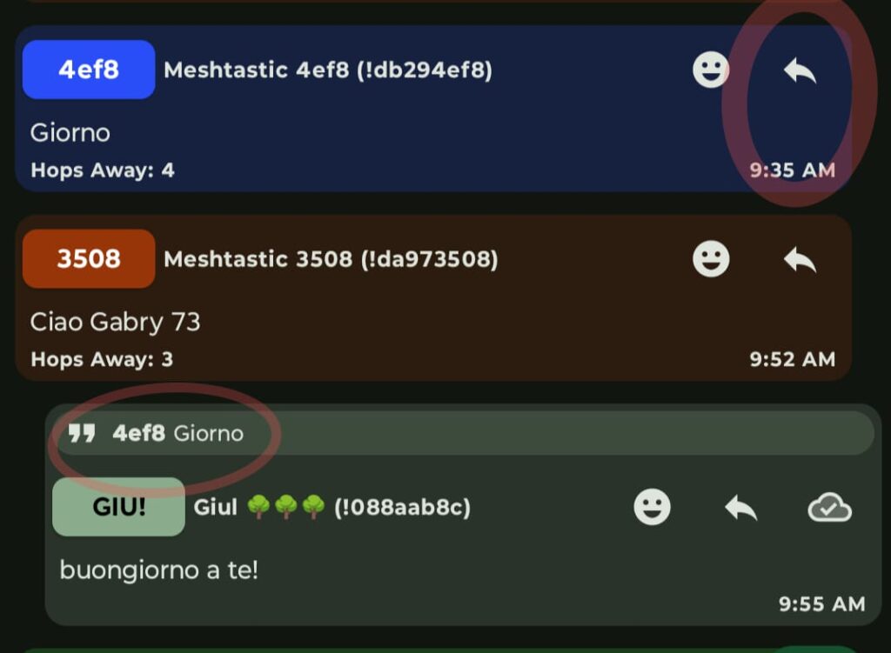891x653 pixels.
Task: Jump to quoted 4ef8 Giorno message
Action: [x=463, y=433]
